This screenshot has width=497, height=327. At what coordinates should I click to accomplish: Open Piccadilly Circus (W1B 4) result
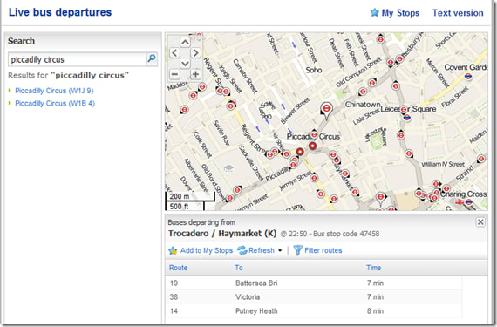pos(55,103)
